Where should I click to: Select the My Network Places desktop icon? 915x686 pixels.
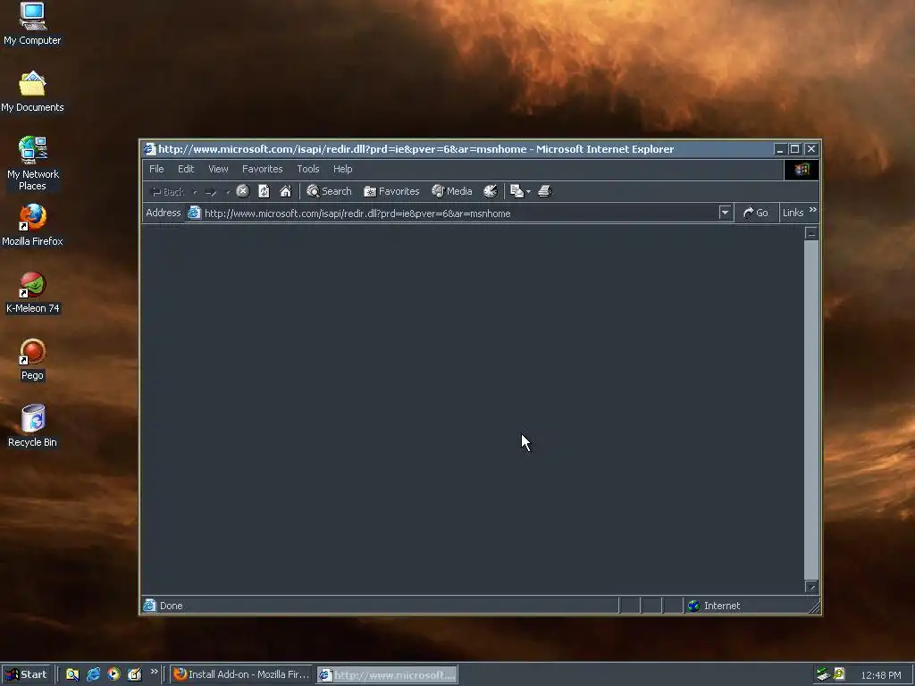point(32,163)
